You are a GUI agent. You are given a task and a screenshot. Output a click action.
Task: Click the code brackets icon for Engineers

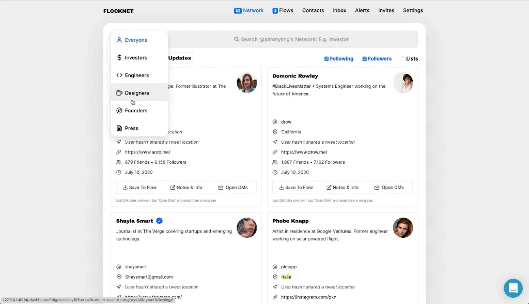tap(119, 75)
